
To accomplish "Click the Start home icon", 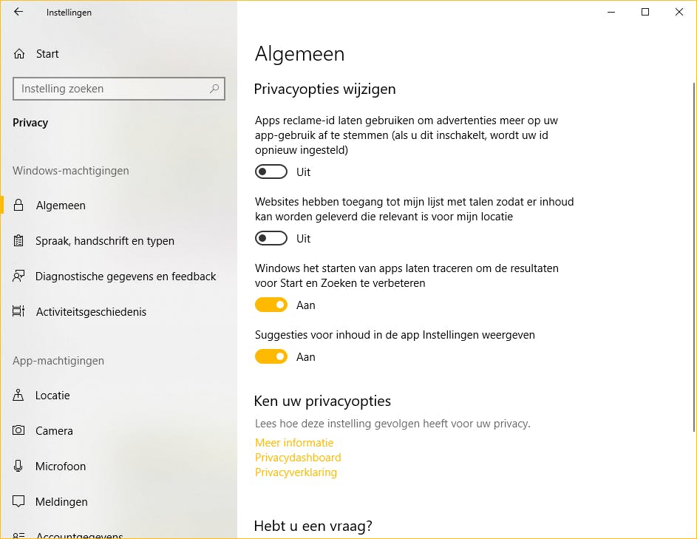I will (19, 54).
